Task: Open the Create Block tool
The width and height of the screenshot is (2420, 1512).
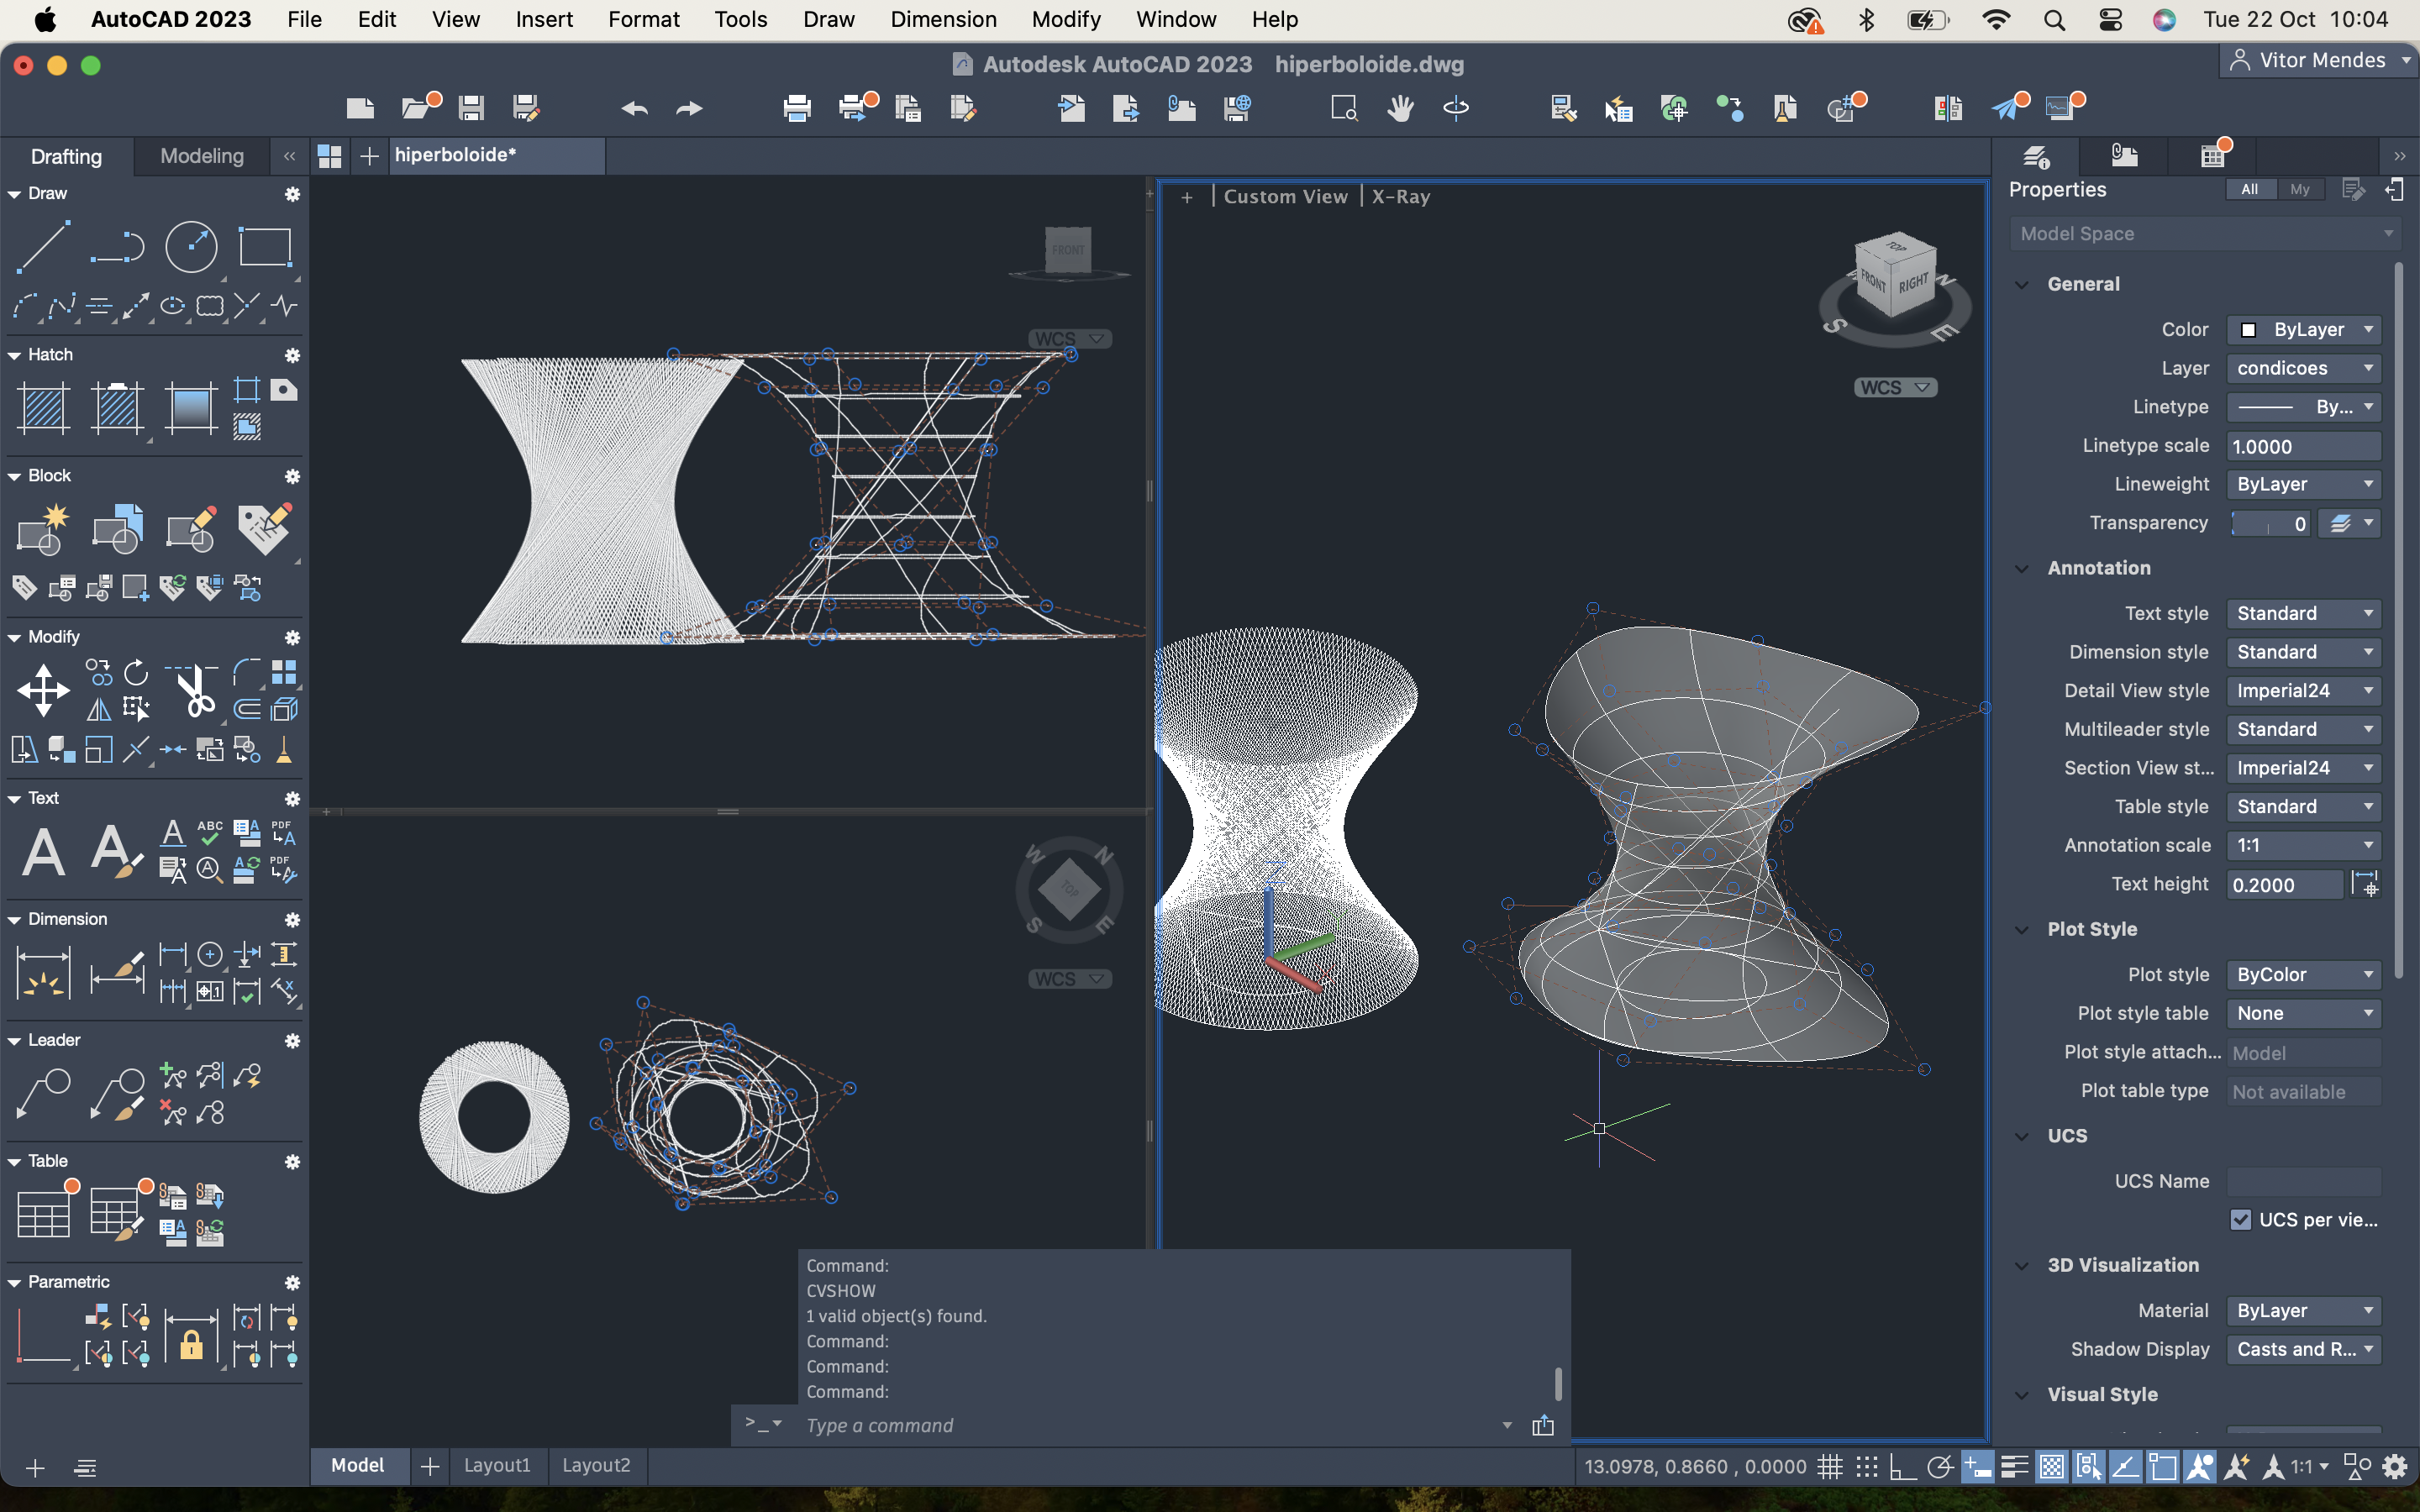Action: [44, 529]
